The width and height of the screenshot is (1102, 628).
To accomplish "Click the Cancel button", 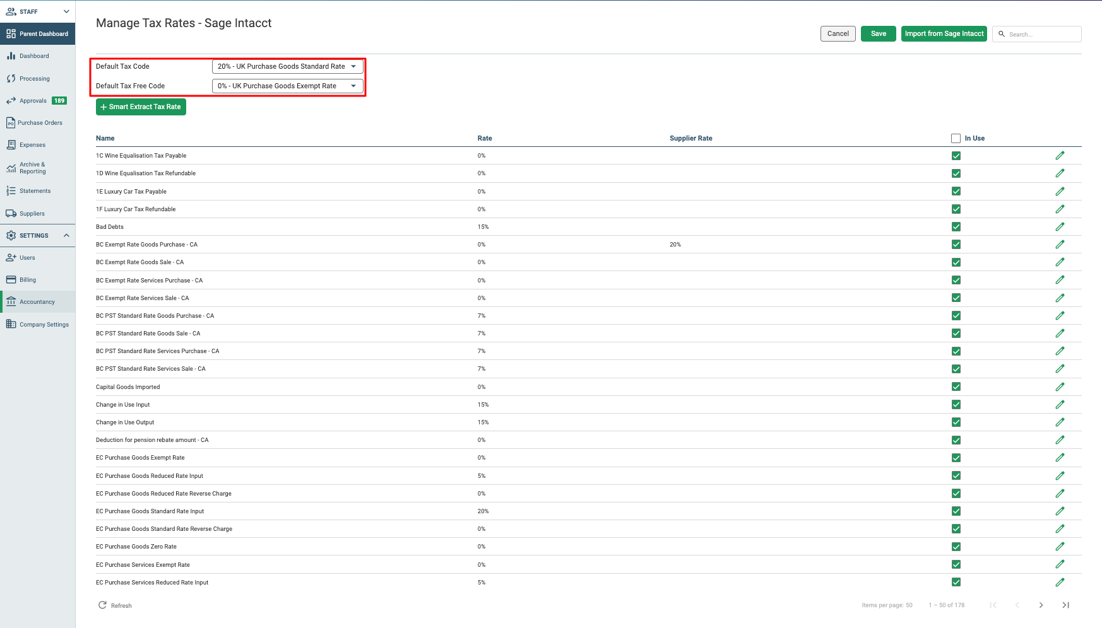I will click(838, 34).
